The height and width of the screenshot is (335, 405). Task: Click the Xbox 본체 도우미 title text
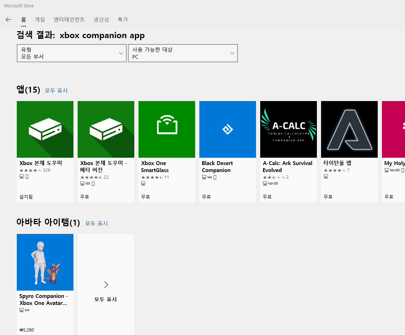(x=41, y=163)
